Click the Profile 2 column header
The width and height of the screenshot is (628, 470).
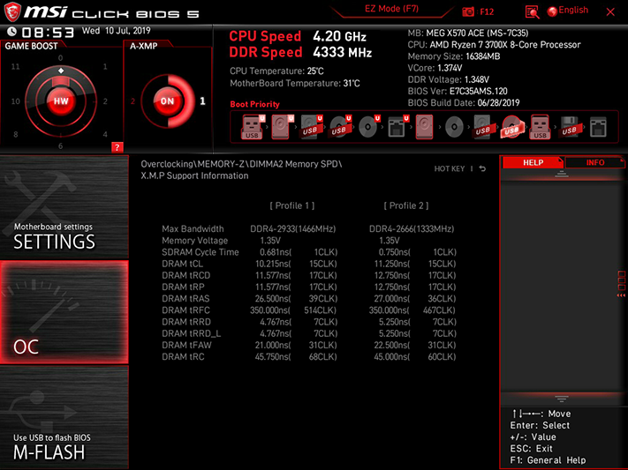pos(406,205)
